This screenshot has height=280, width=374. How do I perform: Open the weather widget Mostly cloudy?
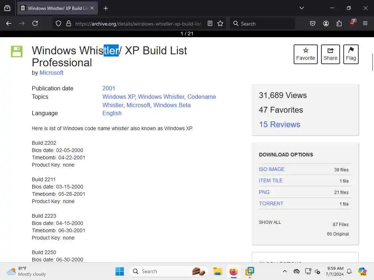pos(26,271)
